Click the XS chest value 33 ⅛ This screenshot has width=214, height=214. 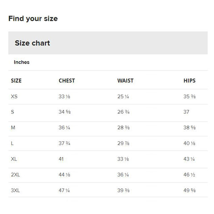click(64, 96)
